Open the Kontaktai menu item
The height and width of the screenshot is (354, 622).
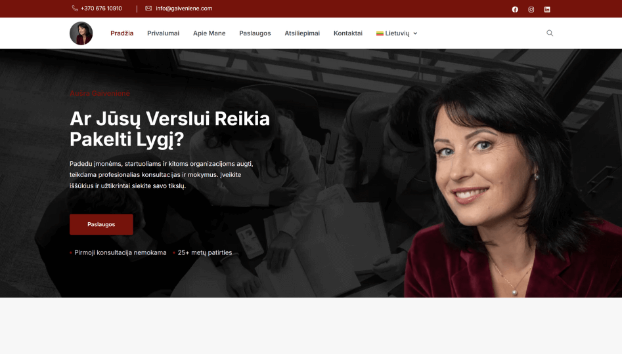coord(348,33)
